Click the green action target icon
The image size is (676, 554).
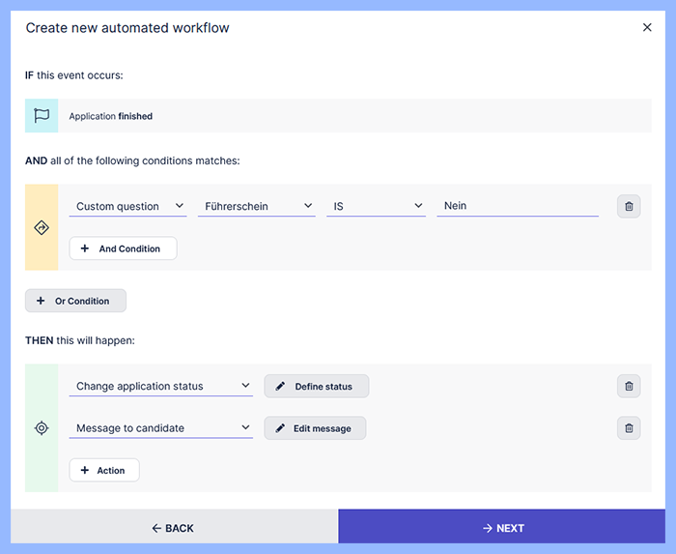[42, 427]
